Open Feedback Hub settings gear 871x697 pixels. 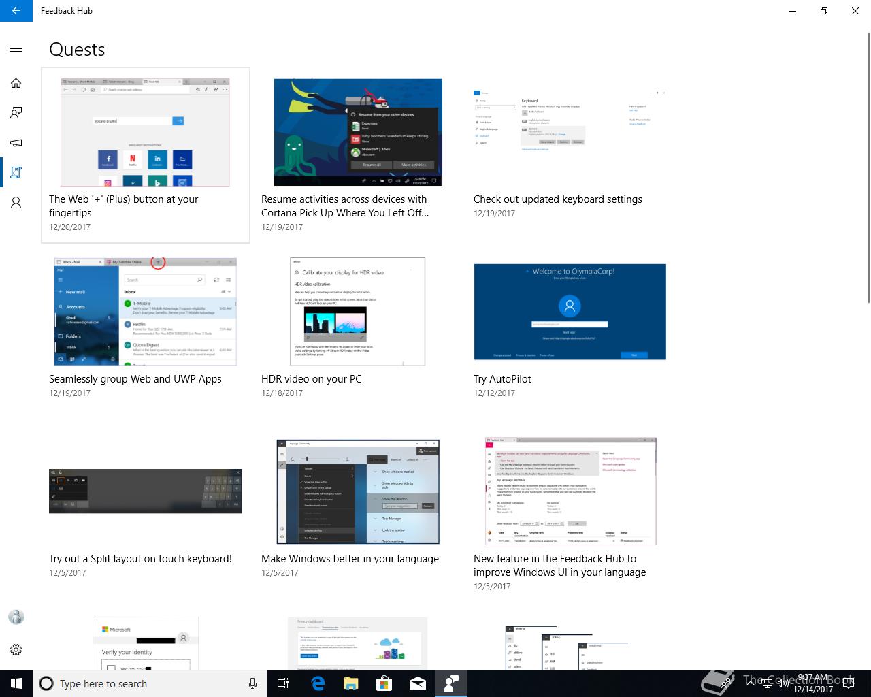point(16,649)
